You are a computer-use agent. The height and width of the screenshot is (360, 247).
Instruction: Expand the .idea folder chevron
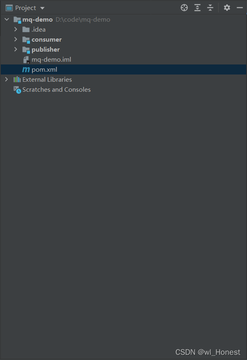(x=16, y=29)
